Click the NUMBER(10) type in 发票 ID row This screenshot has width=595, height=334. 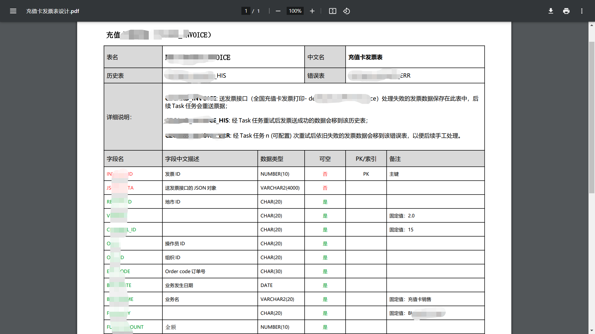pyautogui.click(x=281, y=174)
